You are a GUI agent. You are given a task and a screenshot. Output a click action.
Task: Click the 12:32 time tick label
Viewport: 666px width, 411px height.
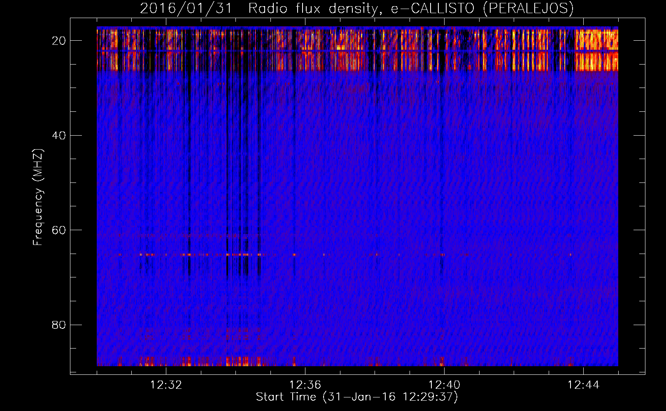point(166,385)
